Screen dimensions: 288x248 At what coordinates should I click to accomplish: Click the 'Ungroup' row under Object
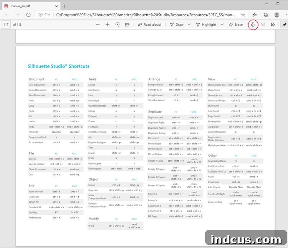point(115,190)
